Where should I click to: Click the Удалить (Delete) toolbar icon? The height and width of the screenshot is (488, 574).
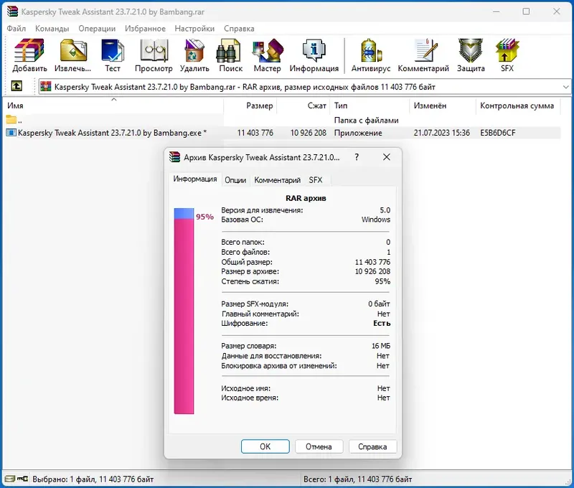click(194, 55)
